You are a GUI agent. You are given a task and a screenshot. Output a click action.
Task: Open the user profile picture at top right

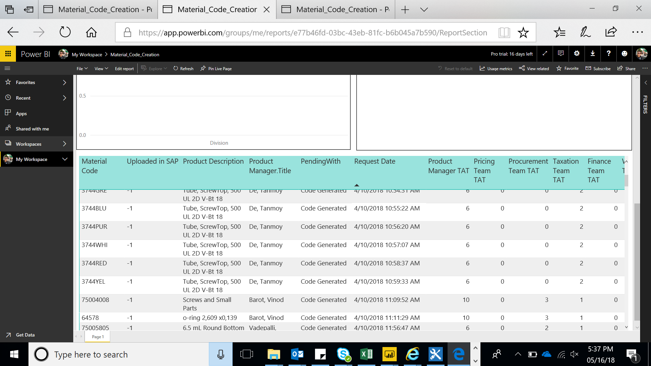[642, 54]
